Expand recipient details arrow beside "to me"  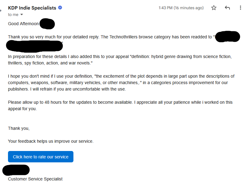[22, 15]
